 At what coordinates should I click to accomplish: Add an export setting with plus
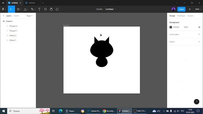[199, 41]
